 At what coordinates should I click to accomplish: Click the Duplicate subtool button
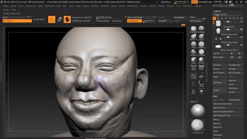[x=220, y=82]
